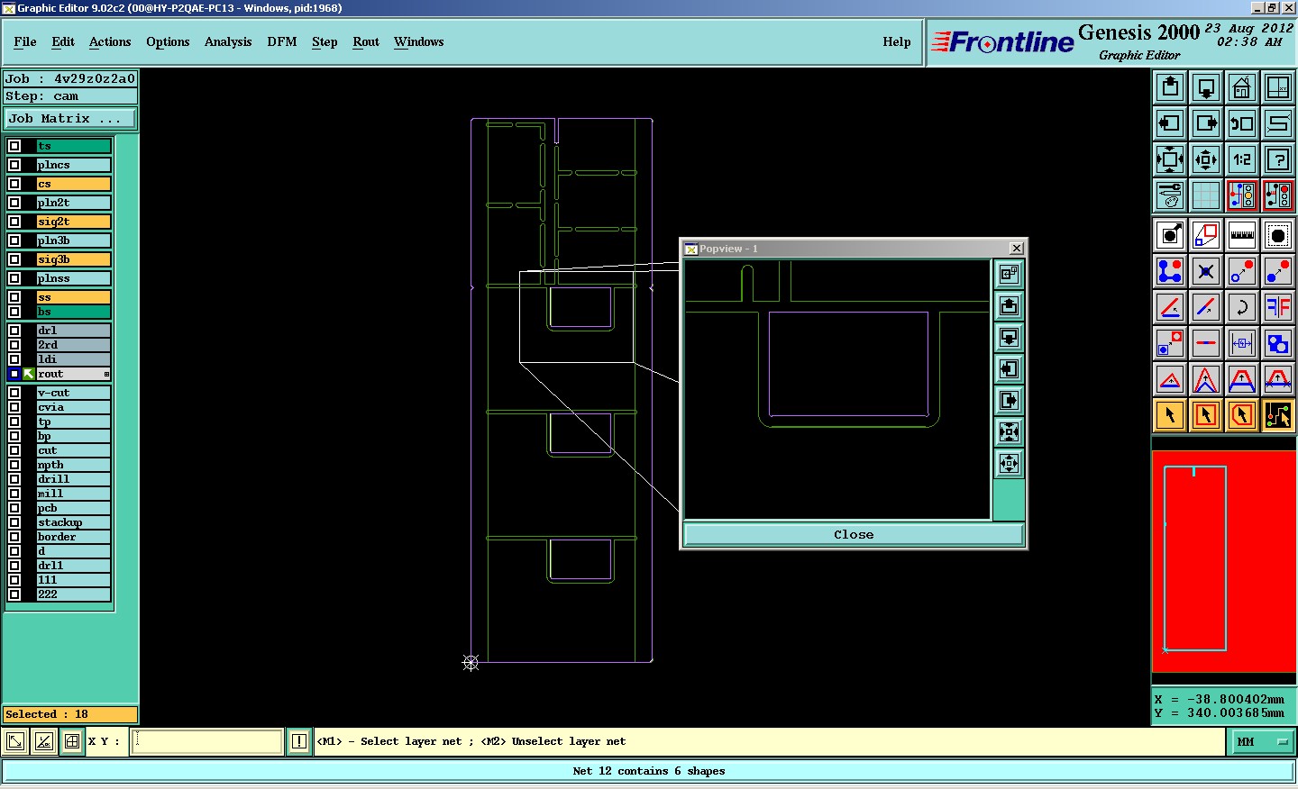Select the mill layer name

73,494
